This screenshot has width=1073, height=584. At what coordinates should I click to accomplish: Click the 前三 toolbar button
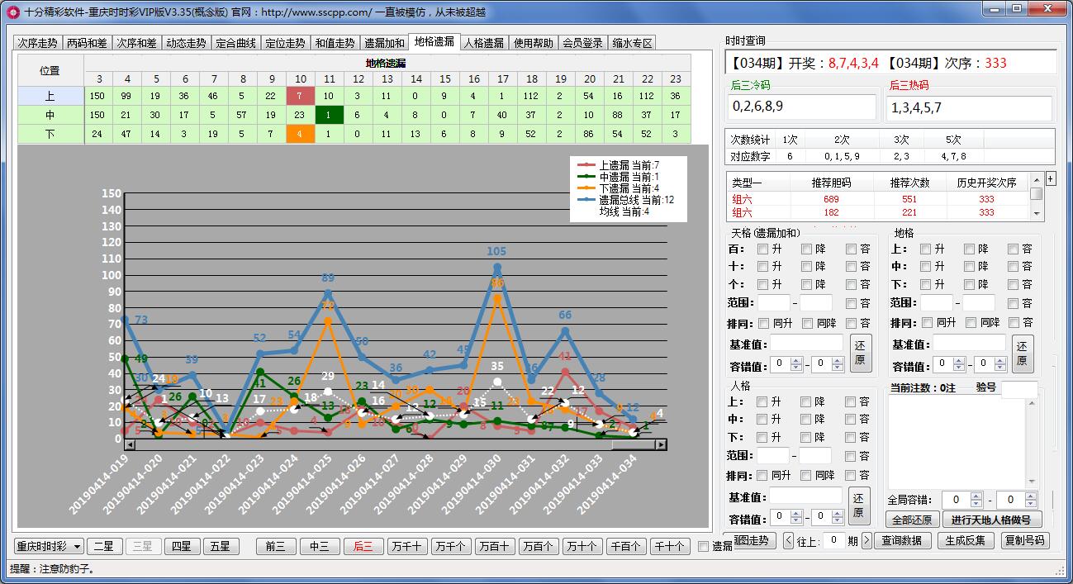276,546
